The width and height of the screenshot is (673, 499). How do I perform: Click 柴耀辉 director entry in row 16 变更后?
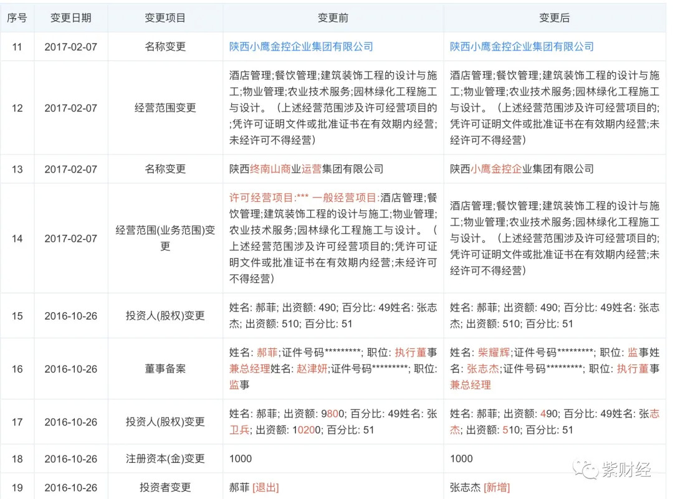(494, 353)
